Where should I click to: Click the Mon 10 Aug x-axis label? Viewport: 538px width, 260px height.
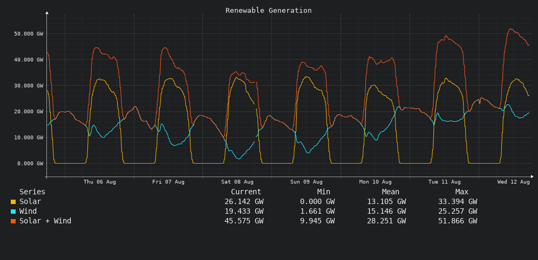pos(376,182)
